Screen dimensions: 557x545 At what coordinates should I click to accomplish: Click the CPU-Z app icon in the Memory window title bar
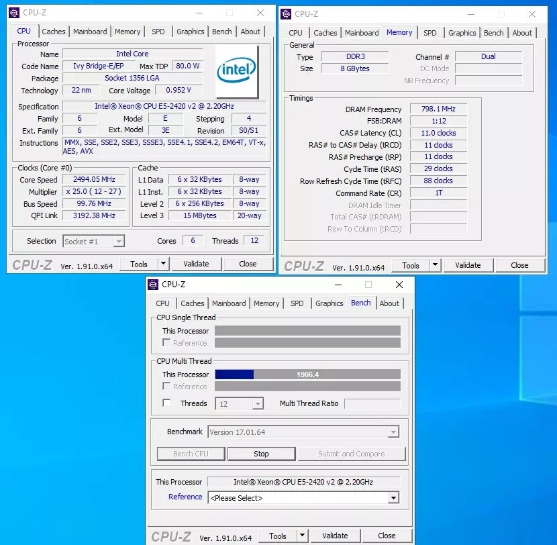coord(286,14)
